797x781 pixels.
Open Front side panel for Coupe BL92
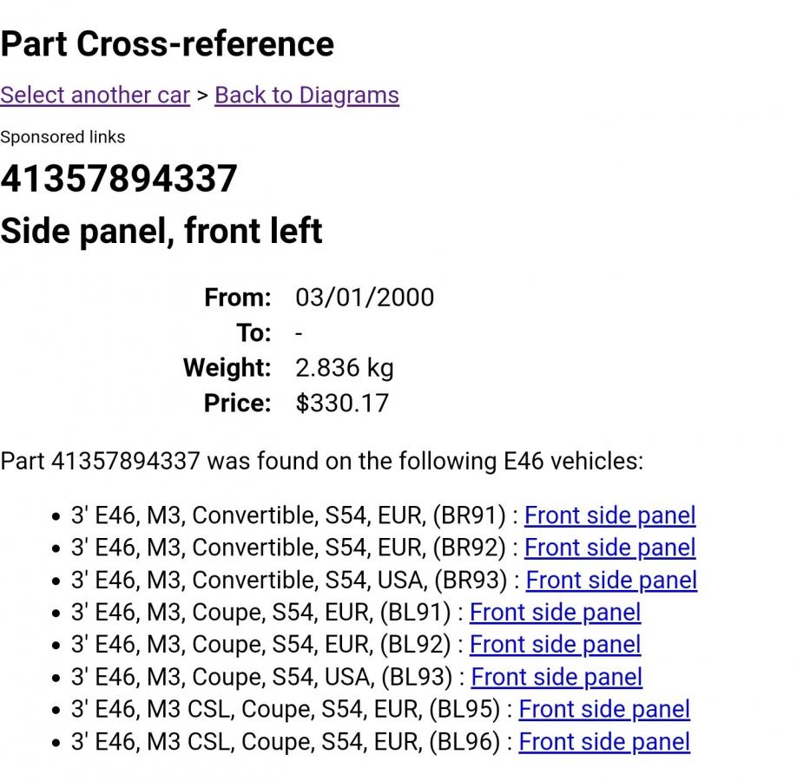[x=555, y=645]
